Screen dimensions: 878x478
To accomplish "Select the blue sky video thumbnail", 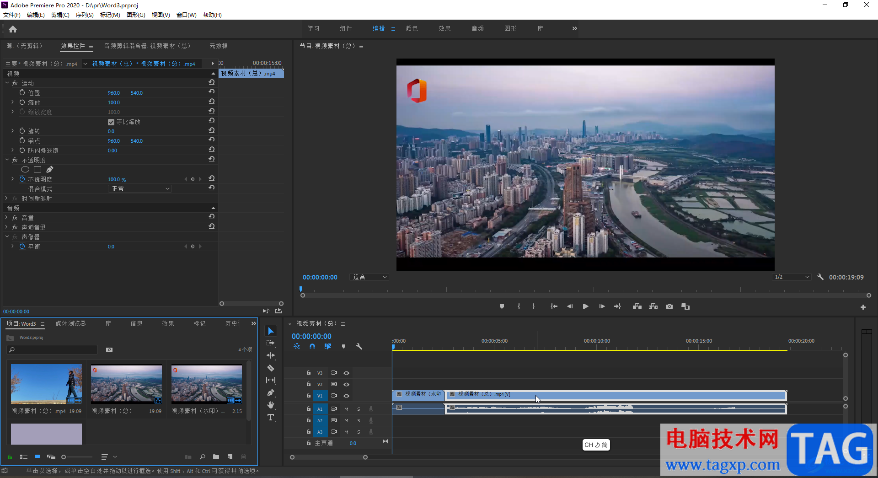I will coord(46,384).
